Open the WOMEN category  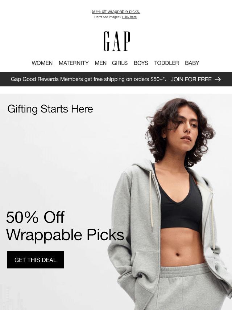point(42,63)
